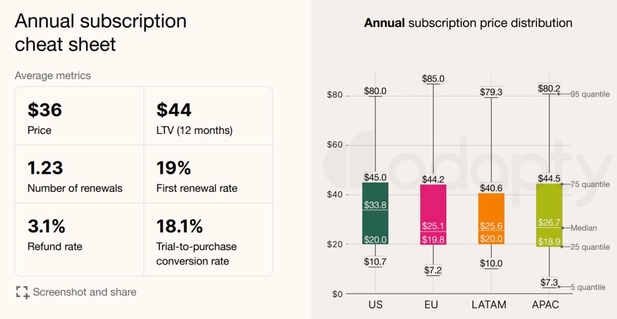
Task: Click the Median legend label
Action: point(584,228)
